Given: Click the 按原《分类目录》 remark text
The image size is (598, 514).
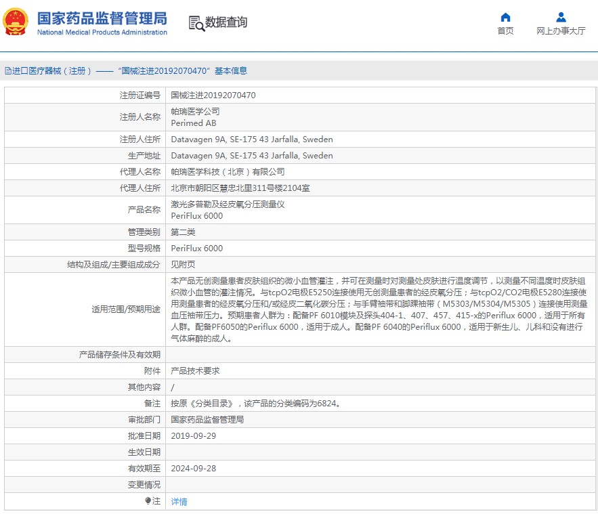Looking at the screenshot, I should click(255, 404).
